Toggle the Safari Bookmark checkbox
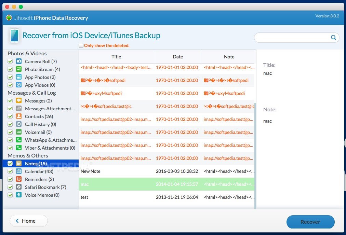 point(10,187)
